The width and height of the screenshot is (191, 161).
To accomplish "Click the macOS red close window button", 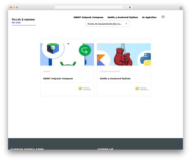I will 11,8.
